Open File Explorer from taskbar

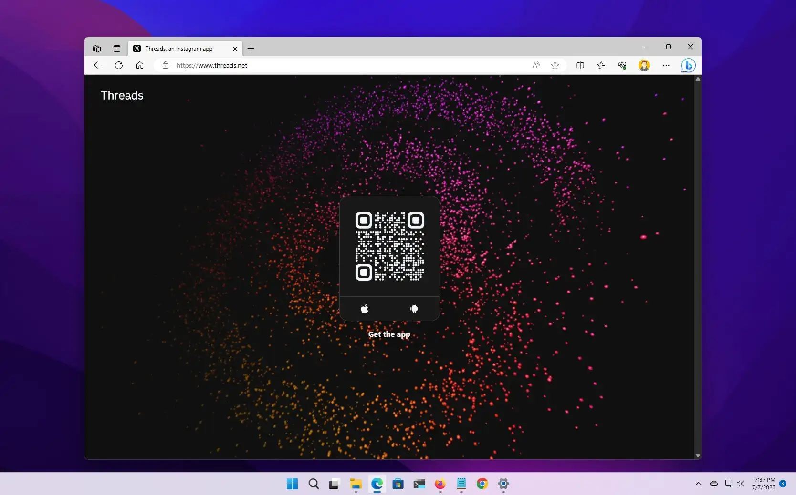pyautogui.click(x=356, y=484)
